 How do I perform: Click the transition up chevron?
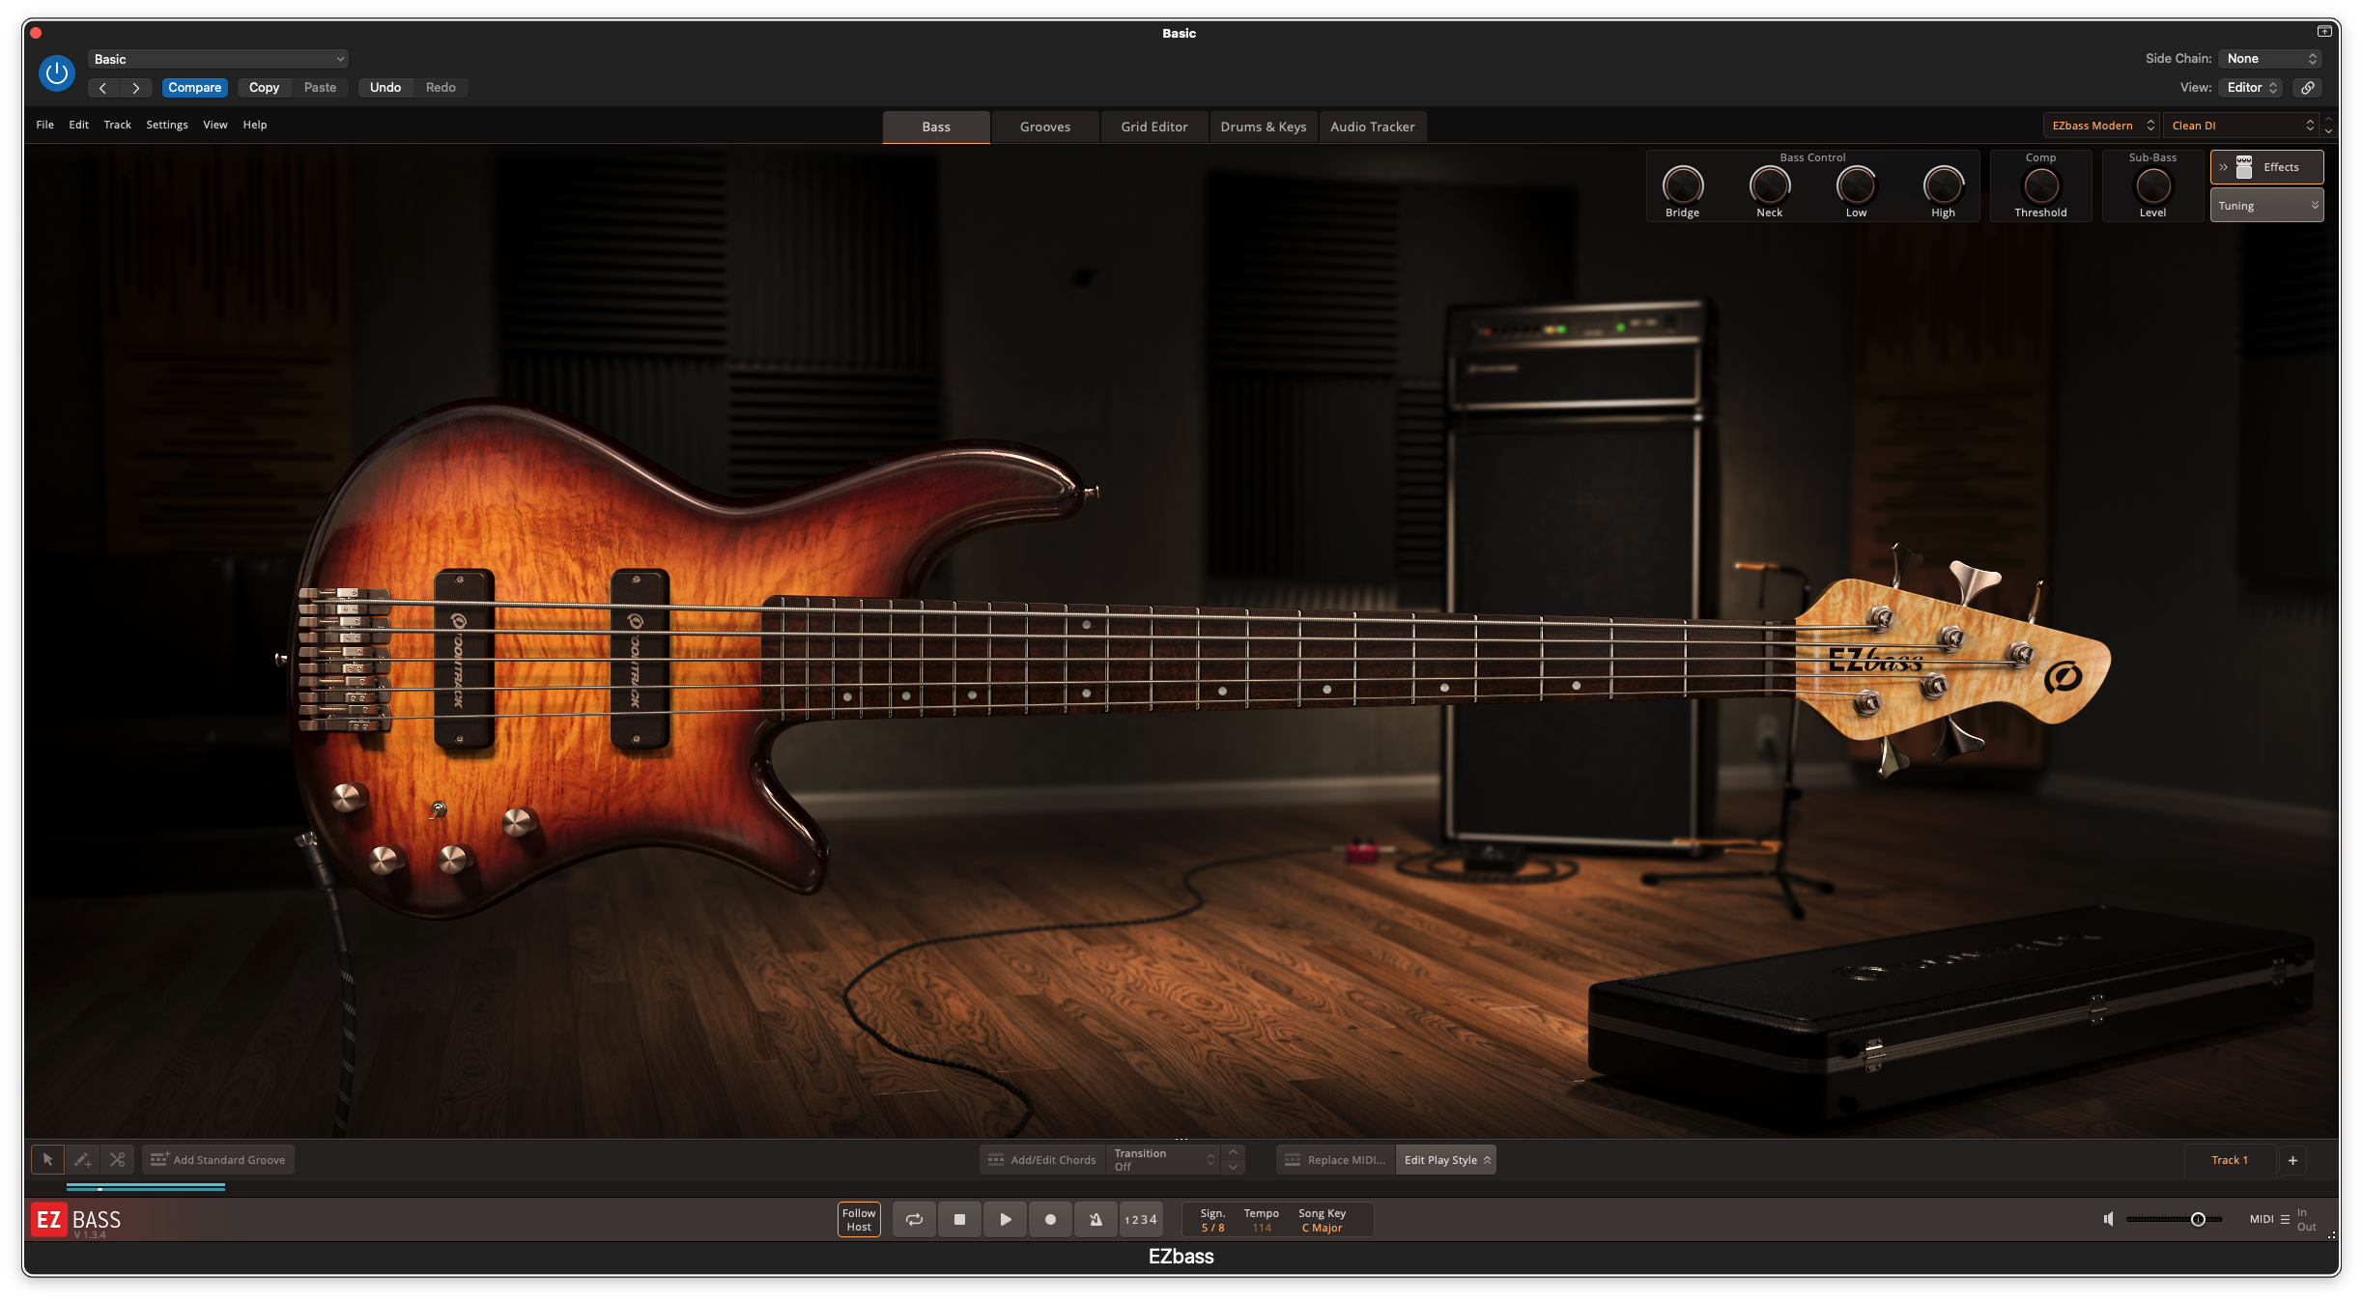click(1233, 1152)
